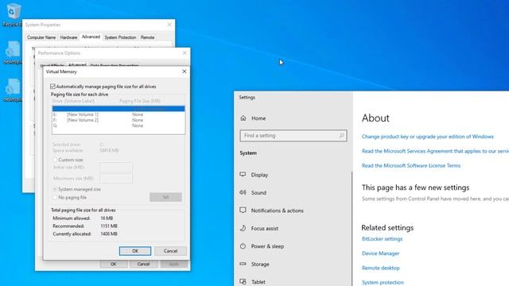509x286 pixels.
Task: Switch to System Protection tab
Action: (120, 37)
